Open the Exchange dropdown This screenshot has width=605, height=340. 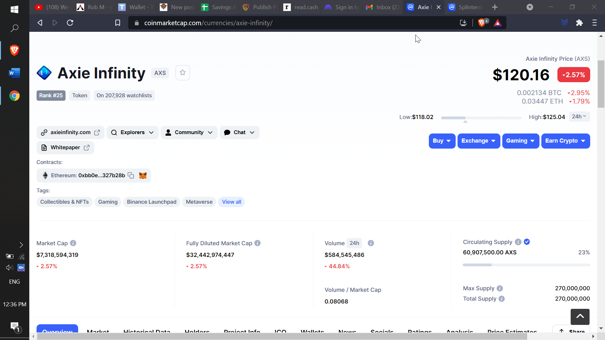click(479, 141)
